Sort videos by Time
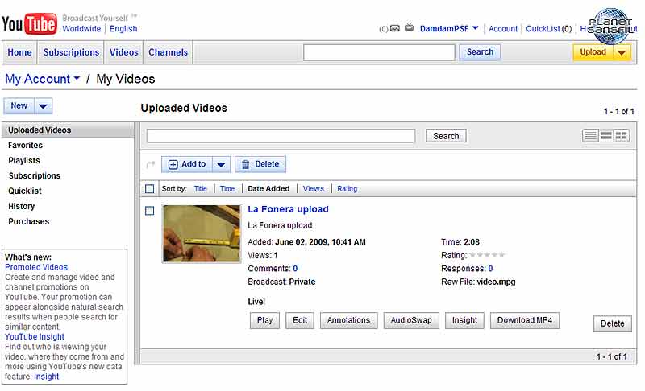Viewport: 645px width, 391px height. (227, 189)
